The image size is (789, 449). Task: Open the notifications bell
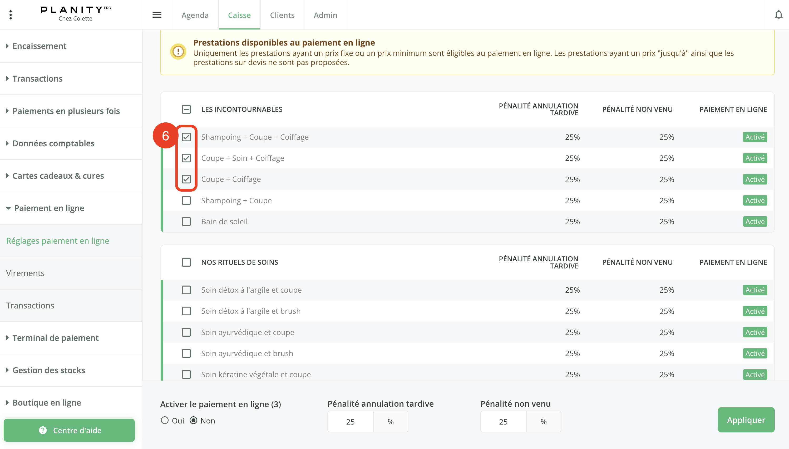[x=778, y=15]
